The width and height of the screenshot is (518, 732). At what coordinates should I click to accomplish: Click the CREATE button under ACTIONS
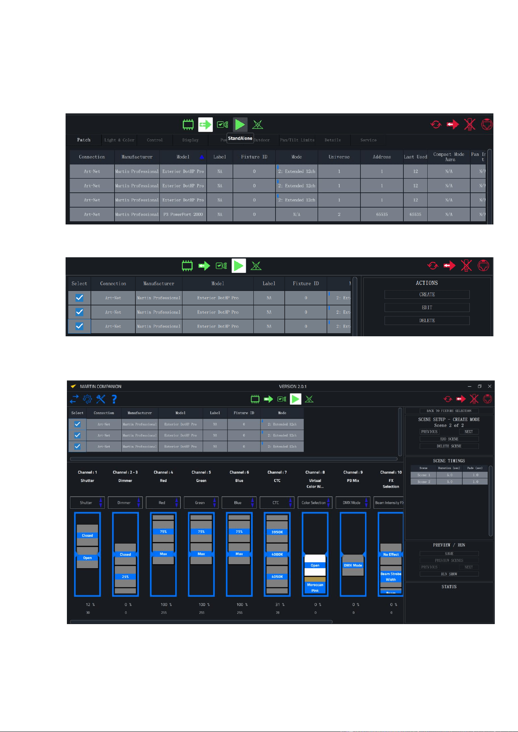(x=427, y=294)
